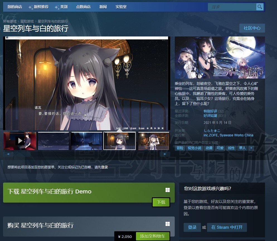
Task: Select the 动漫 tag
Action: coord(209,148)
